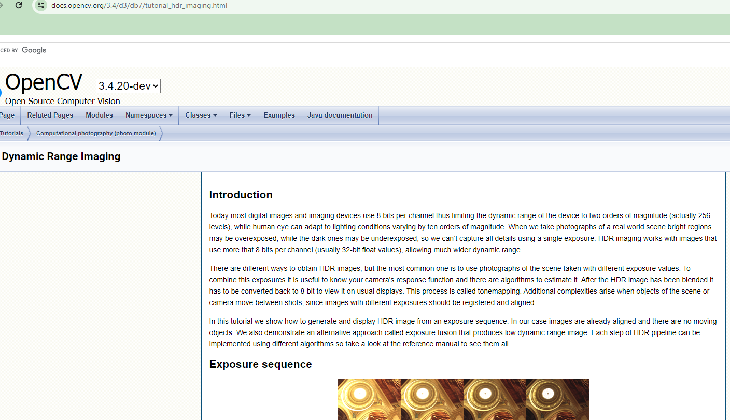Viewport: 730px width, 420px height.
Task: Click the "Open Source Computer Vision" subtitle
Action: tap(63, 101)
